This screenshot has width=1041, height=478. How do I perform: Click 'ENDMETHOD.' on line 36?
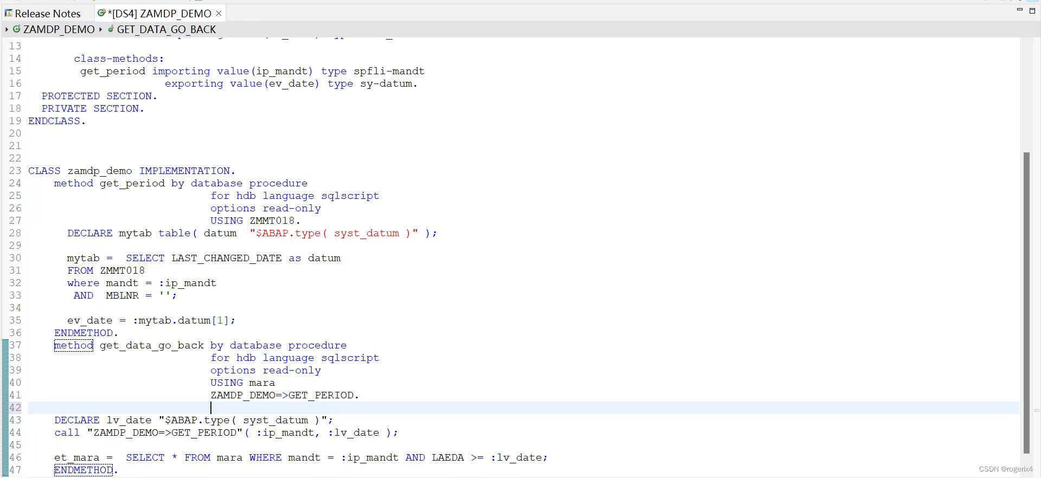pyautogui.click(x=86, y=333)
